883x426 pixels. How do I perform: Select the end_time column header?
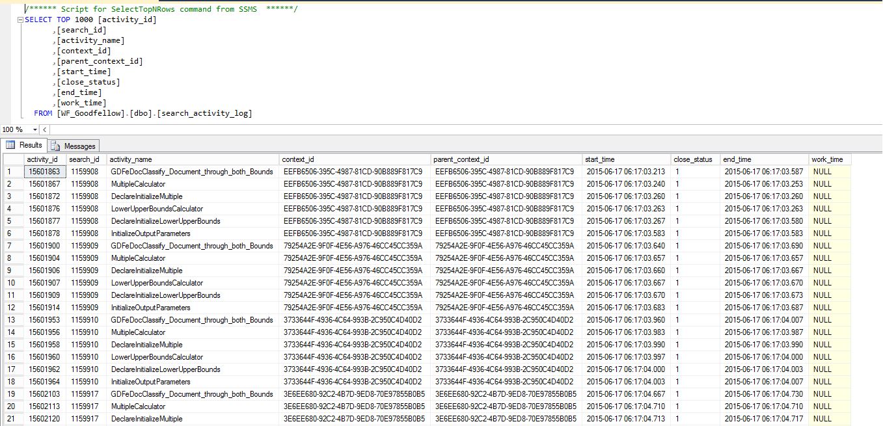tap(765, 159)
